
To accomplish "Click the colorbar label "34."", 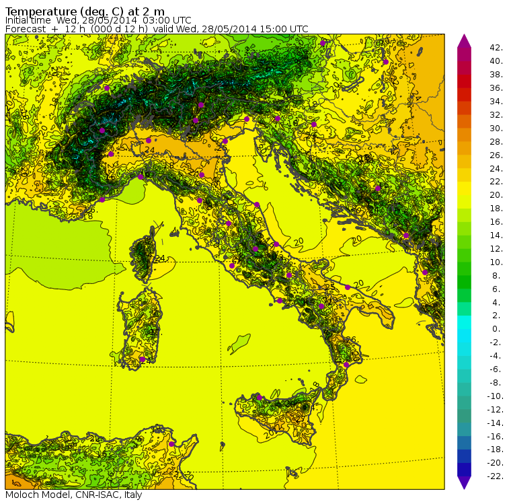I will coord(496,102).
